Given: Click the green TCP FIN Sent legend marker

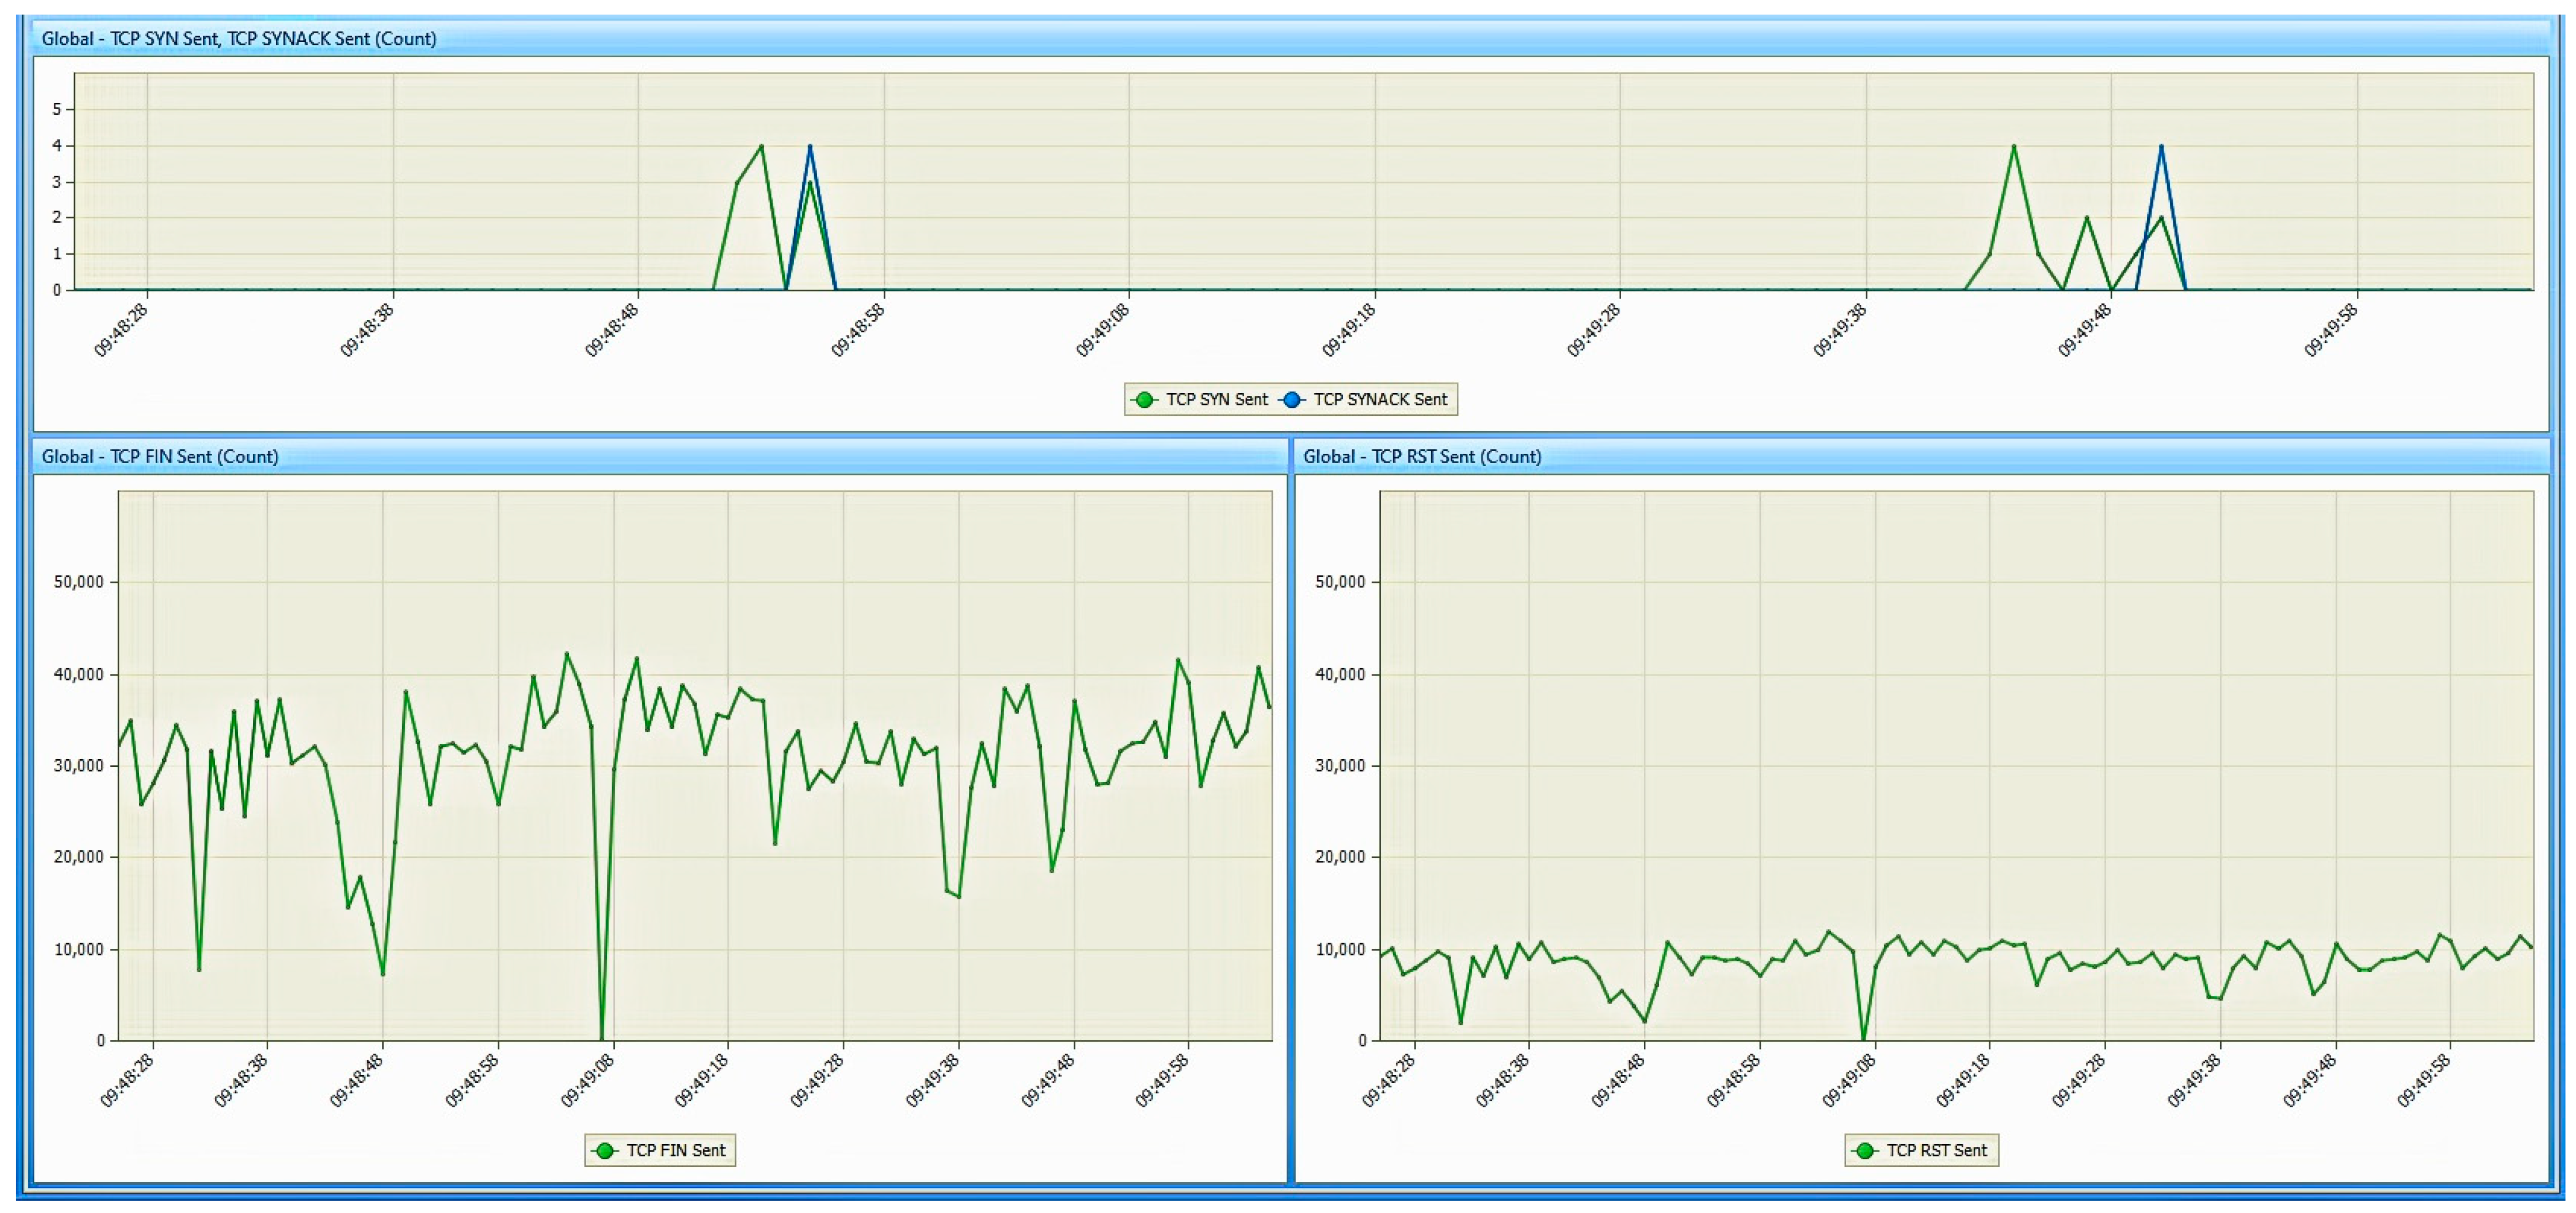Looking at the screenshot, I should [x=604, y=1151].
